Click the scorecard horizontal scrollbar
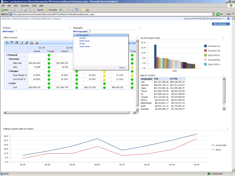The width and height of the screenshot is (235, 176). tap(69, 113)
